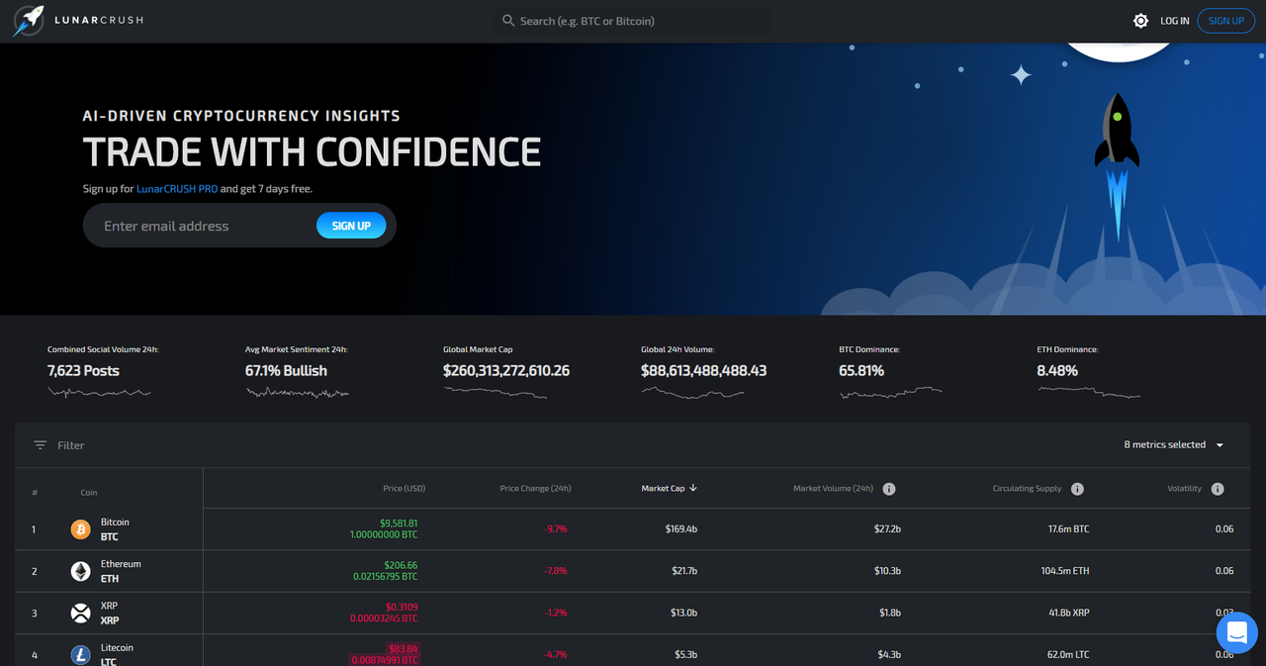Click the -1.2% price change cell
Viewport: 1266px width, 666px height.
pyautogui.click(x=556, y=614)
